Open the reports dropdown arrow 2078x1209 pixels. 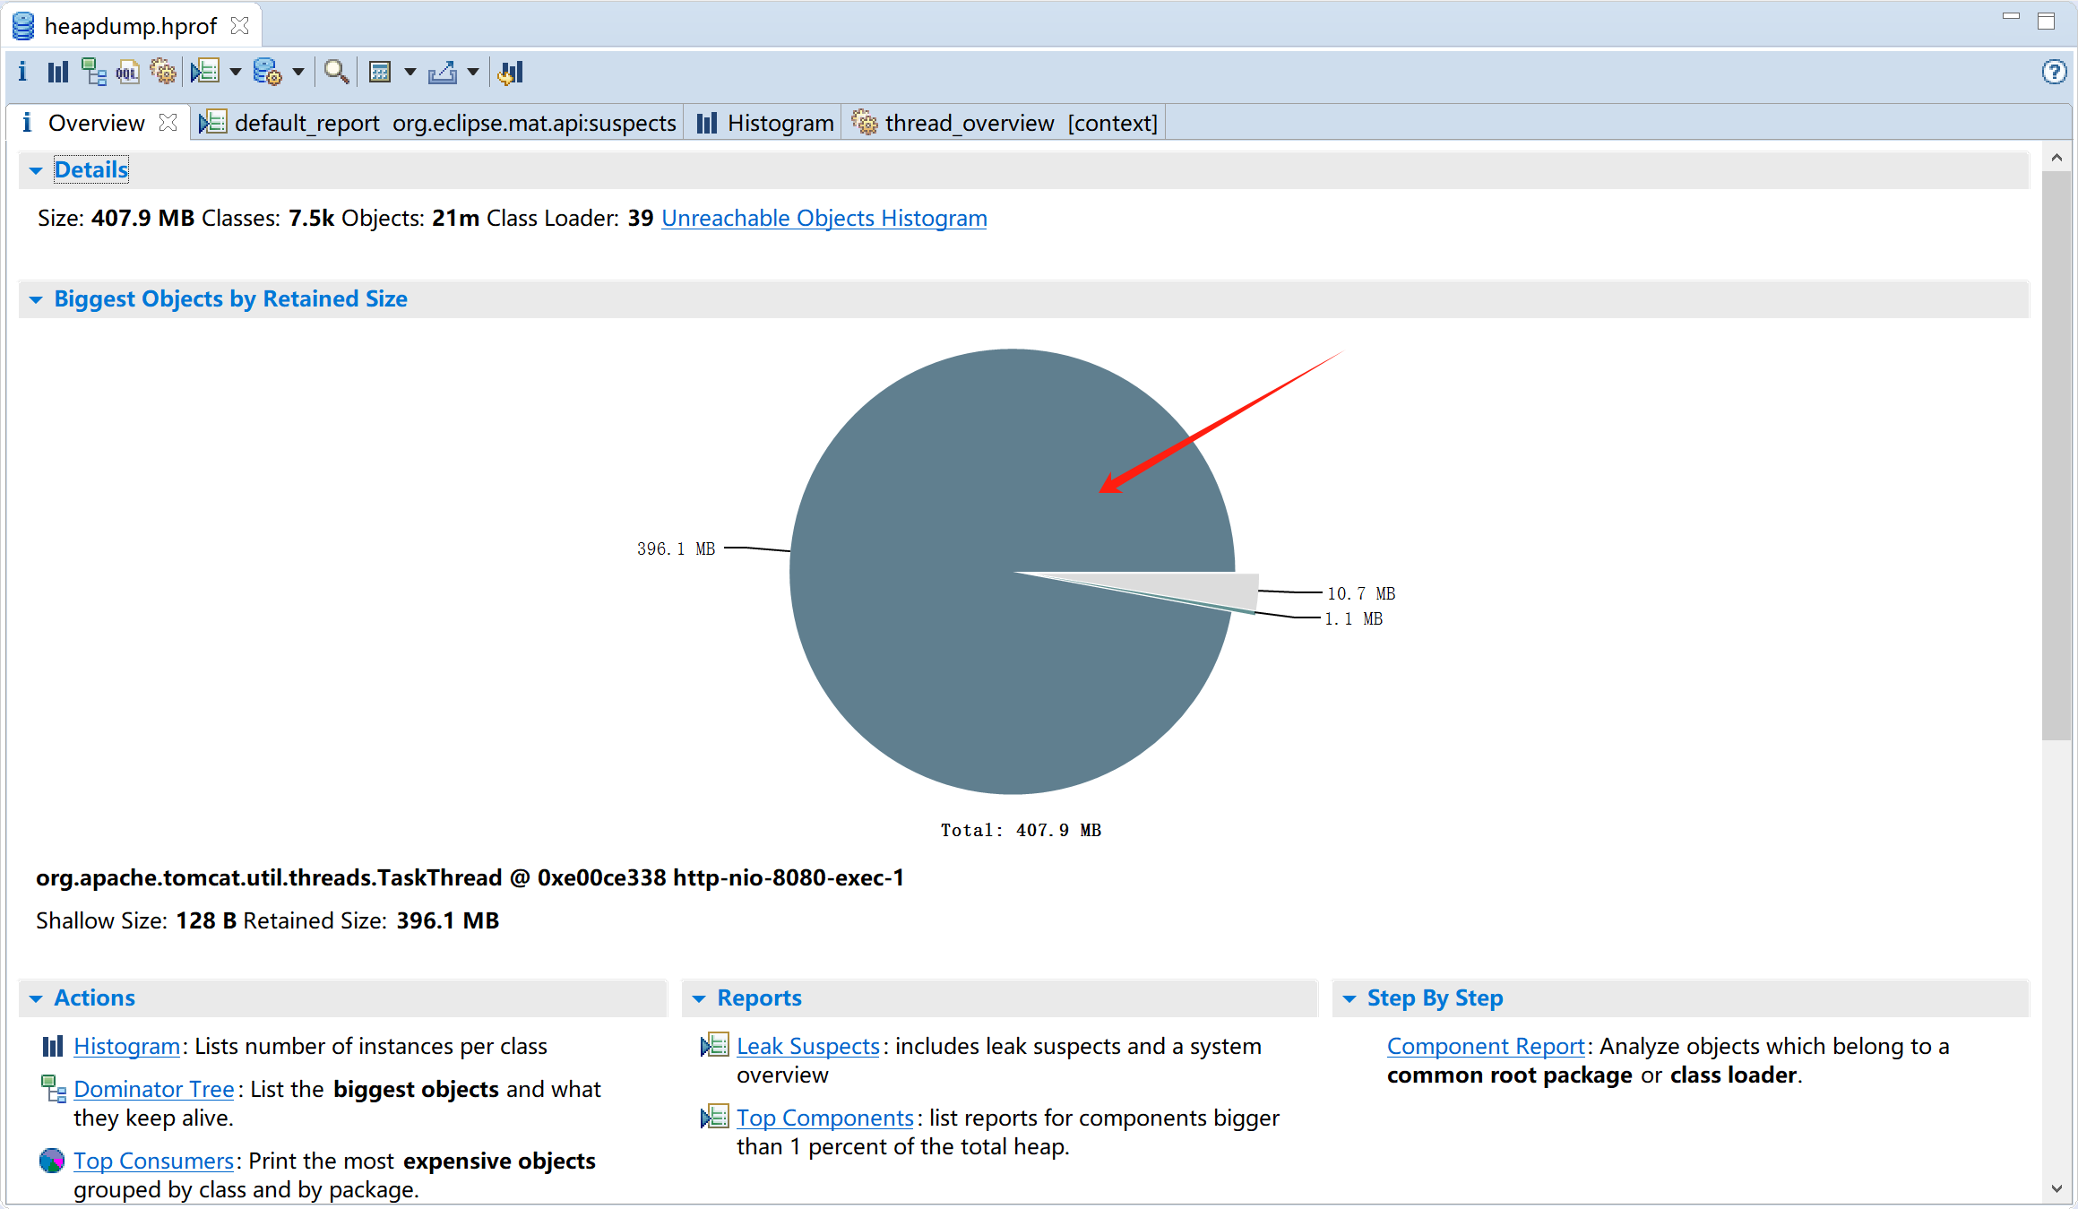click(236, 72)
